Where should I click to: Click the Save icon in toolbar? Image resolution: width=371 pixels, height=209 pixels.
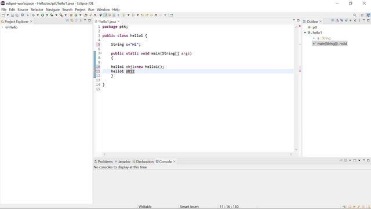[x=12, y=15]
